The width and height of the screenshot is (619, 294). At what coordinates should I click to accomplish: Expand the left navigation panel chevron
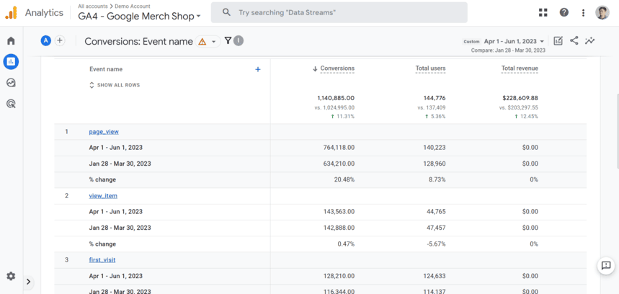point(28,282)
